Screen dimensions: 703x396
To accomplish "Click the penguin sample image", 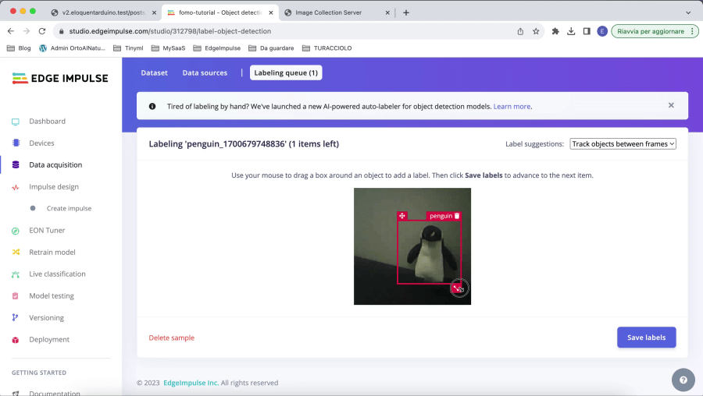I will [x=412, y=246].
